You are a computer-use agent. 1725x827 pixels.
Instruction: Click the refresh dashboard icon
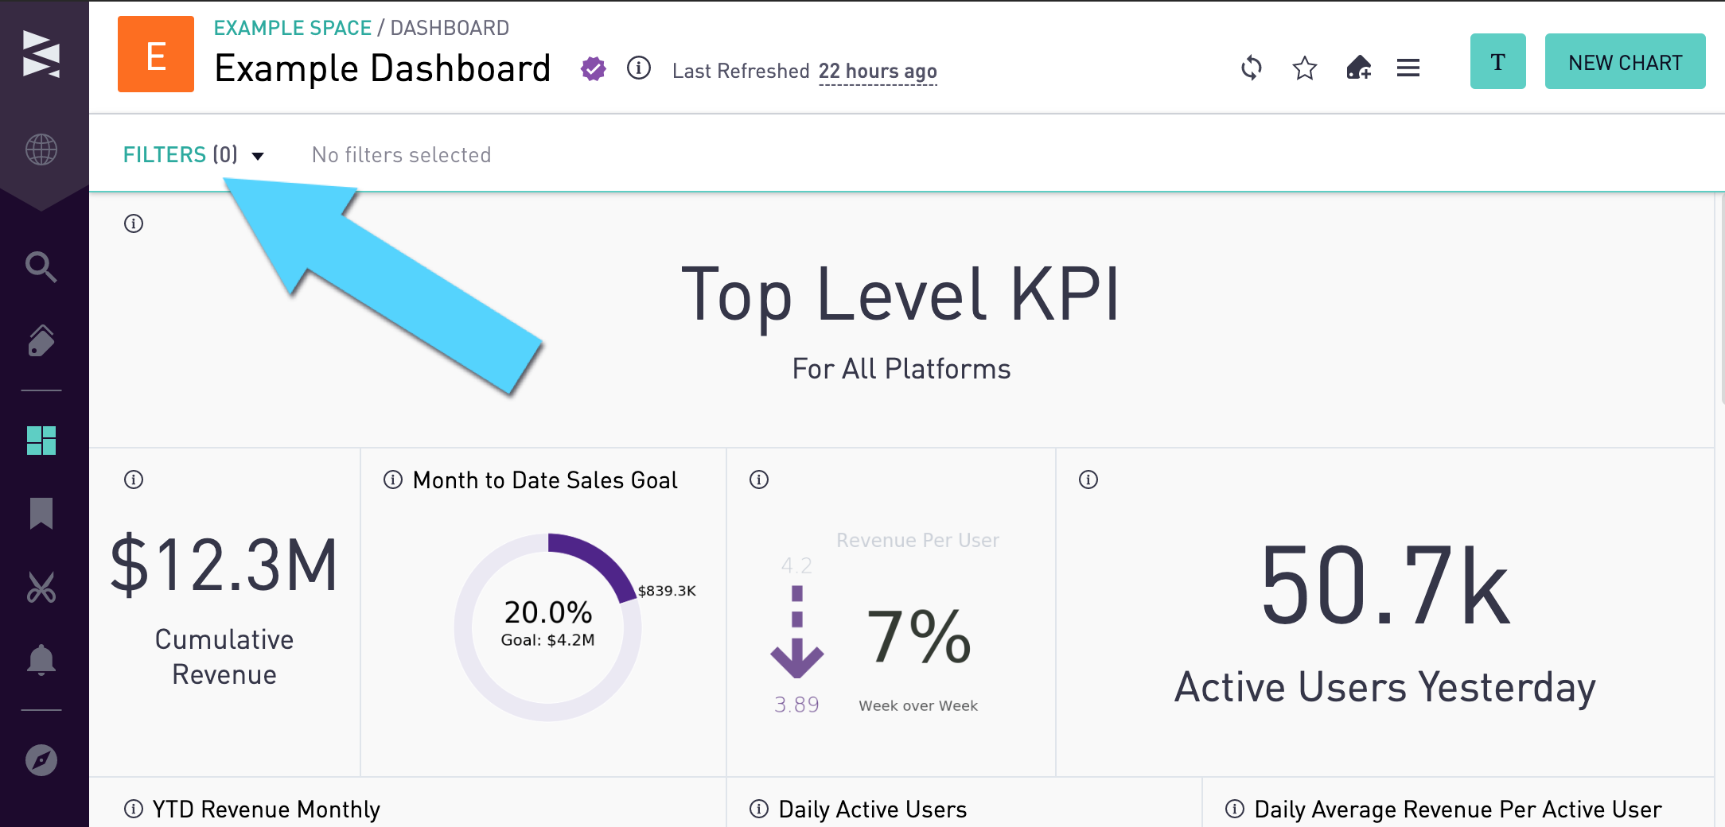[x=1252, y=68]
